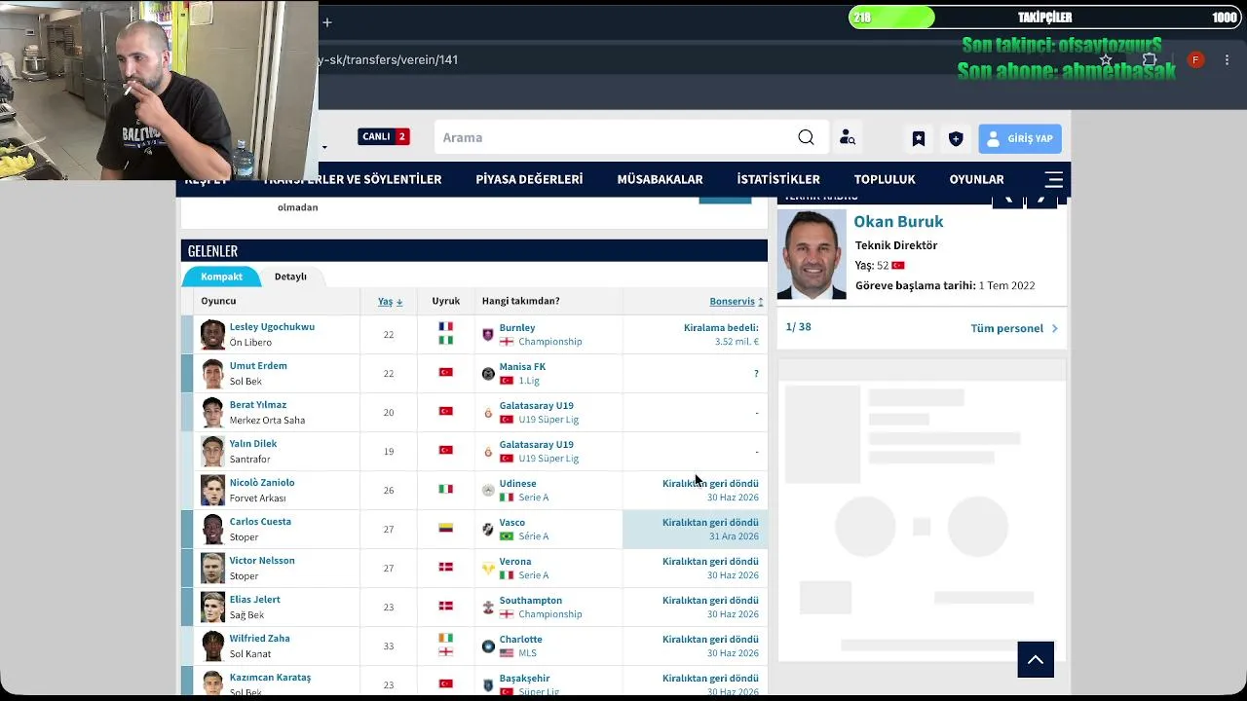Open a new browser tab
Screen dimensions: 1247x701
(327, 21)
